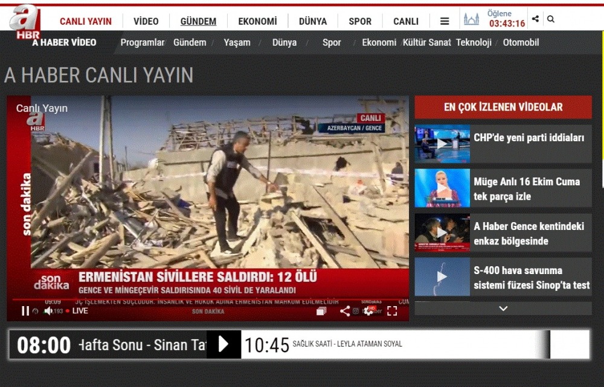Pause the live stream
The image size is (604, 387).
[x=25, y=311]
